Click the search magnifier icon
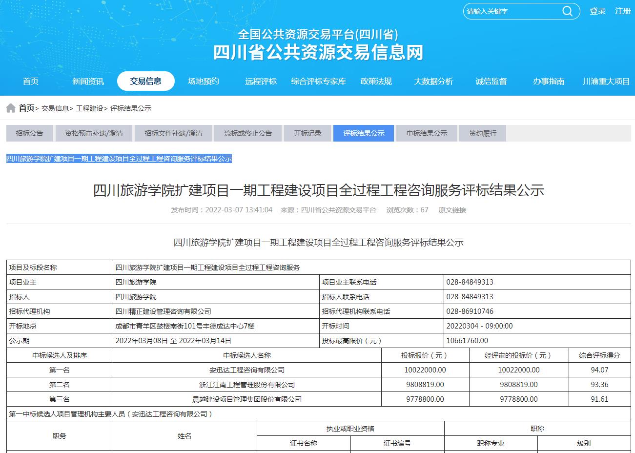This screenshot has width=635, height=453. pos(567,11)
